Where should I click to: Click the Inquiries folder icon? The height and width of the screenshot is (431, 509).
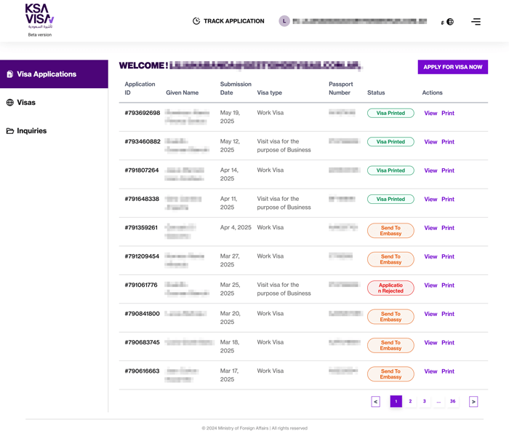tap(10, 130)
